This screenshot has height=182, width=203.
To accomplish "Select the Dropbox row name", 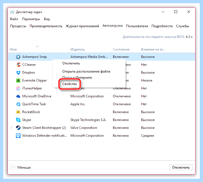I will click(28, 72).
